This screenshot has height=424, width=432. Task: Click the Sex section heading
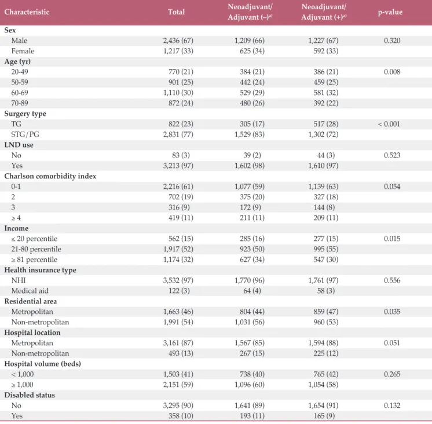10,30
